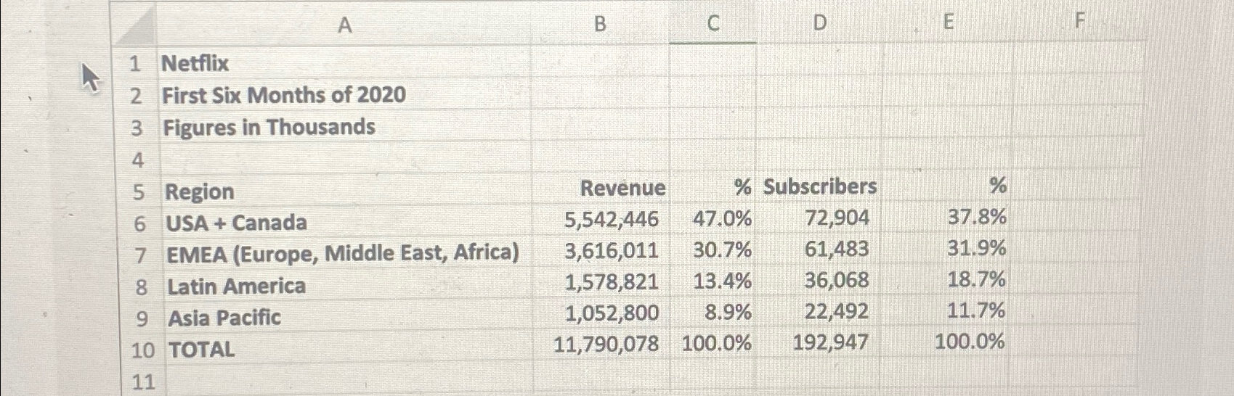This screenshot has height=396, width=1234.
Task: Click the "Asia Pacific" cell
Action: [x=350, y=318]
